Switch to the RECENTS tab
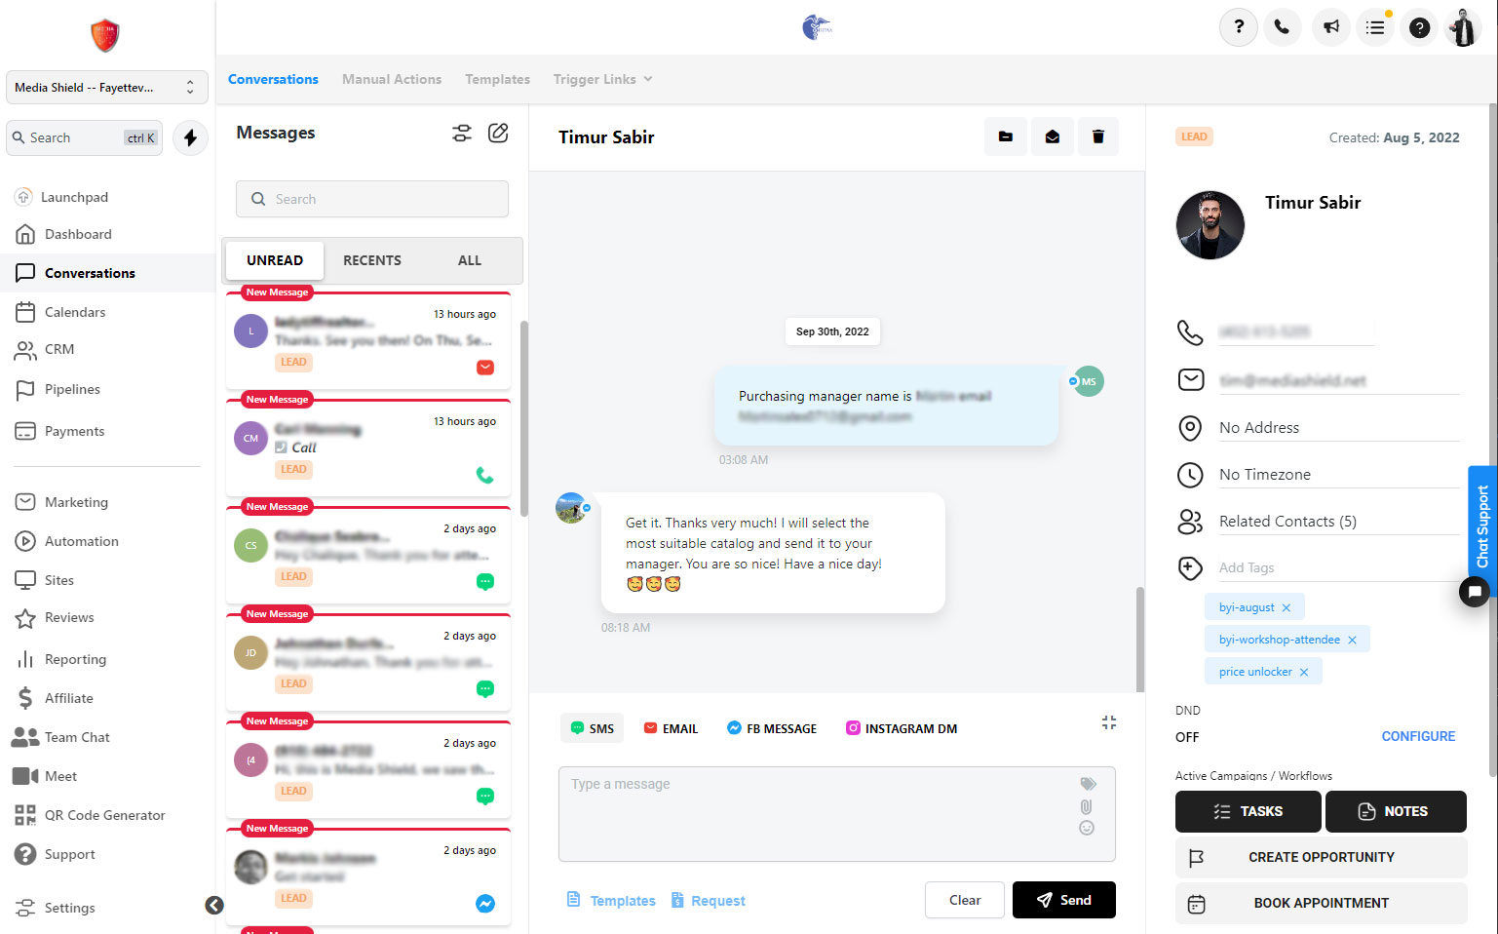1498x934 pixels. point(371,260)
